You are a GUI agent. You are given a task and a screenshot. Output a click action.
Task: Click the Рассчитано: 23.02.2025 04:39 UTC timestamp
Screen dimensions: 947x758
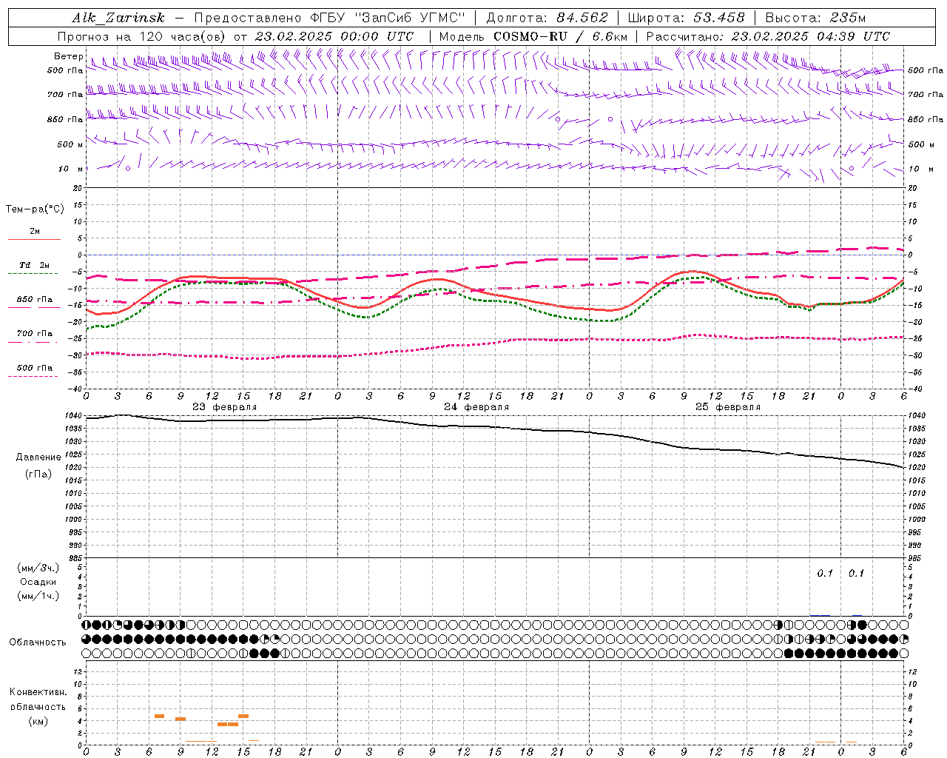pos(768,36)
